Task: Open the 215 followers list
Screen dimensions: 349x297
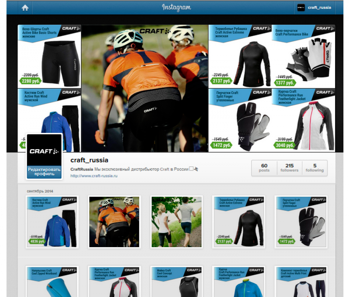Action: click(289, 168)
